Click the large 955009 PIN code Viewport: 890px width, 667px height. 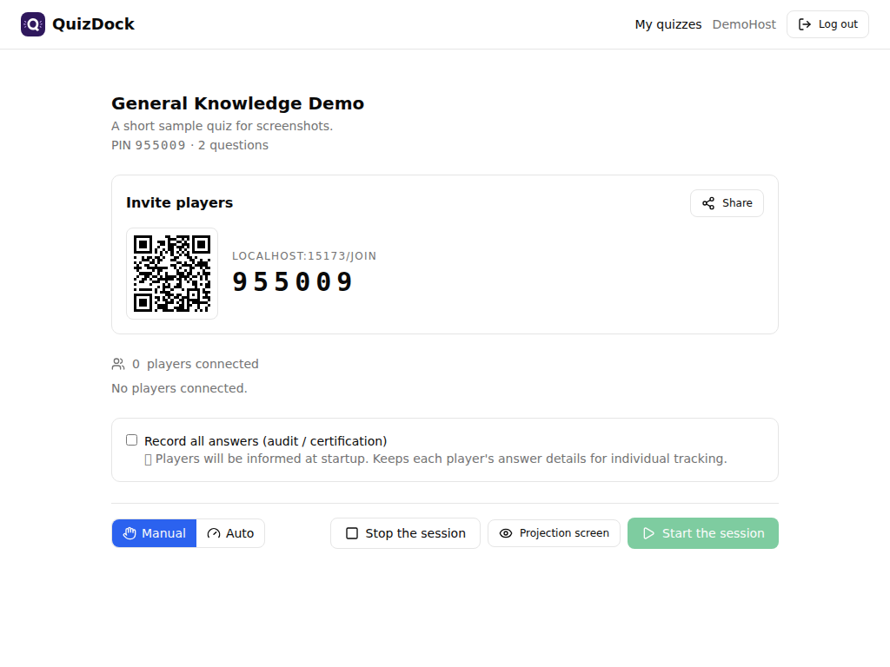point(293,282)
